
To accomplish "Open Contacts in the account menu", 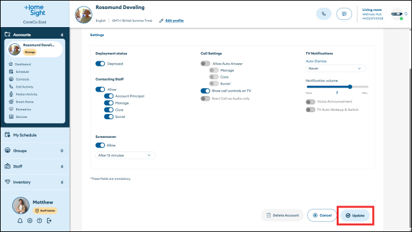I will [23, 79].
